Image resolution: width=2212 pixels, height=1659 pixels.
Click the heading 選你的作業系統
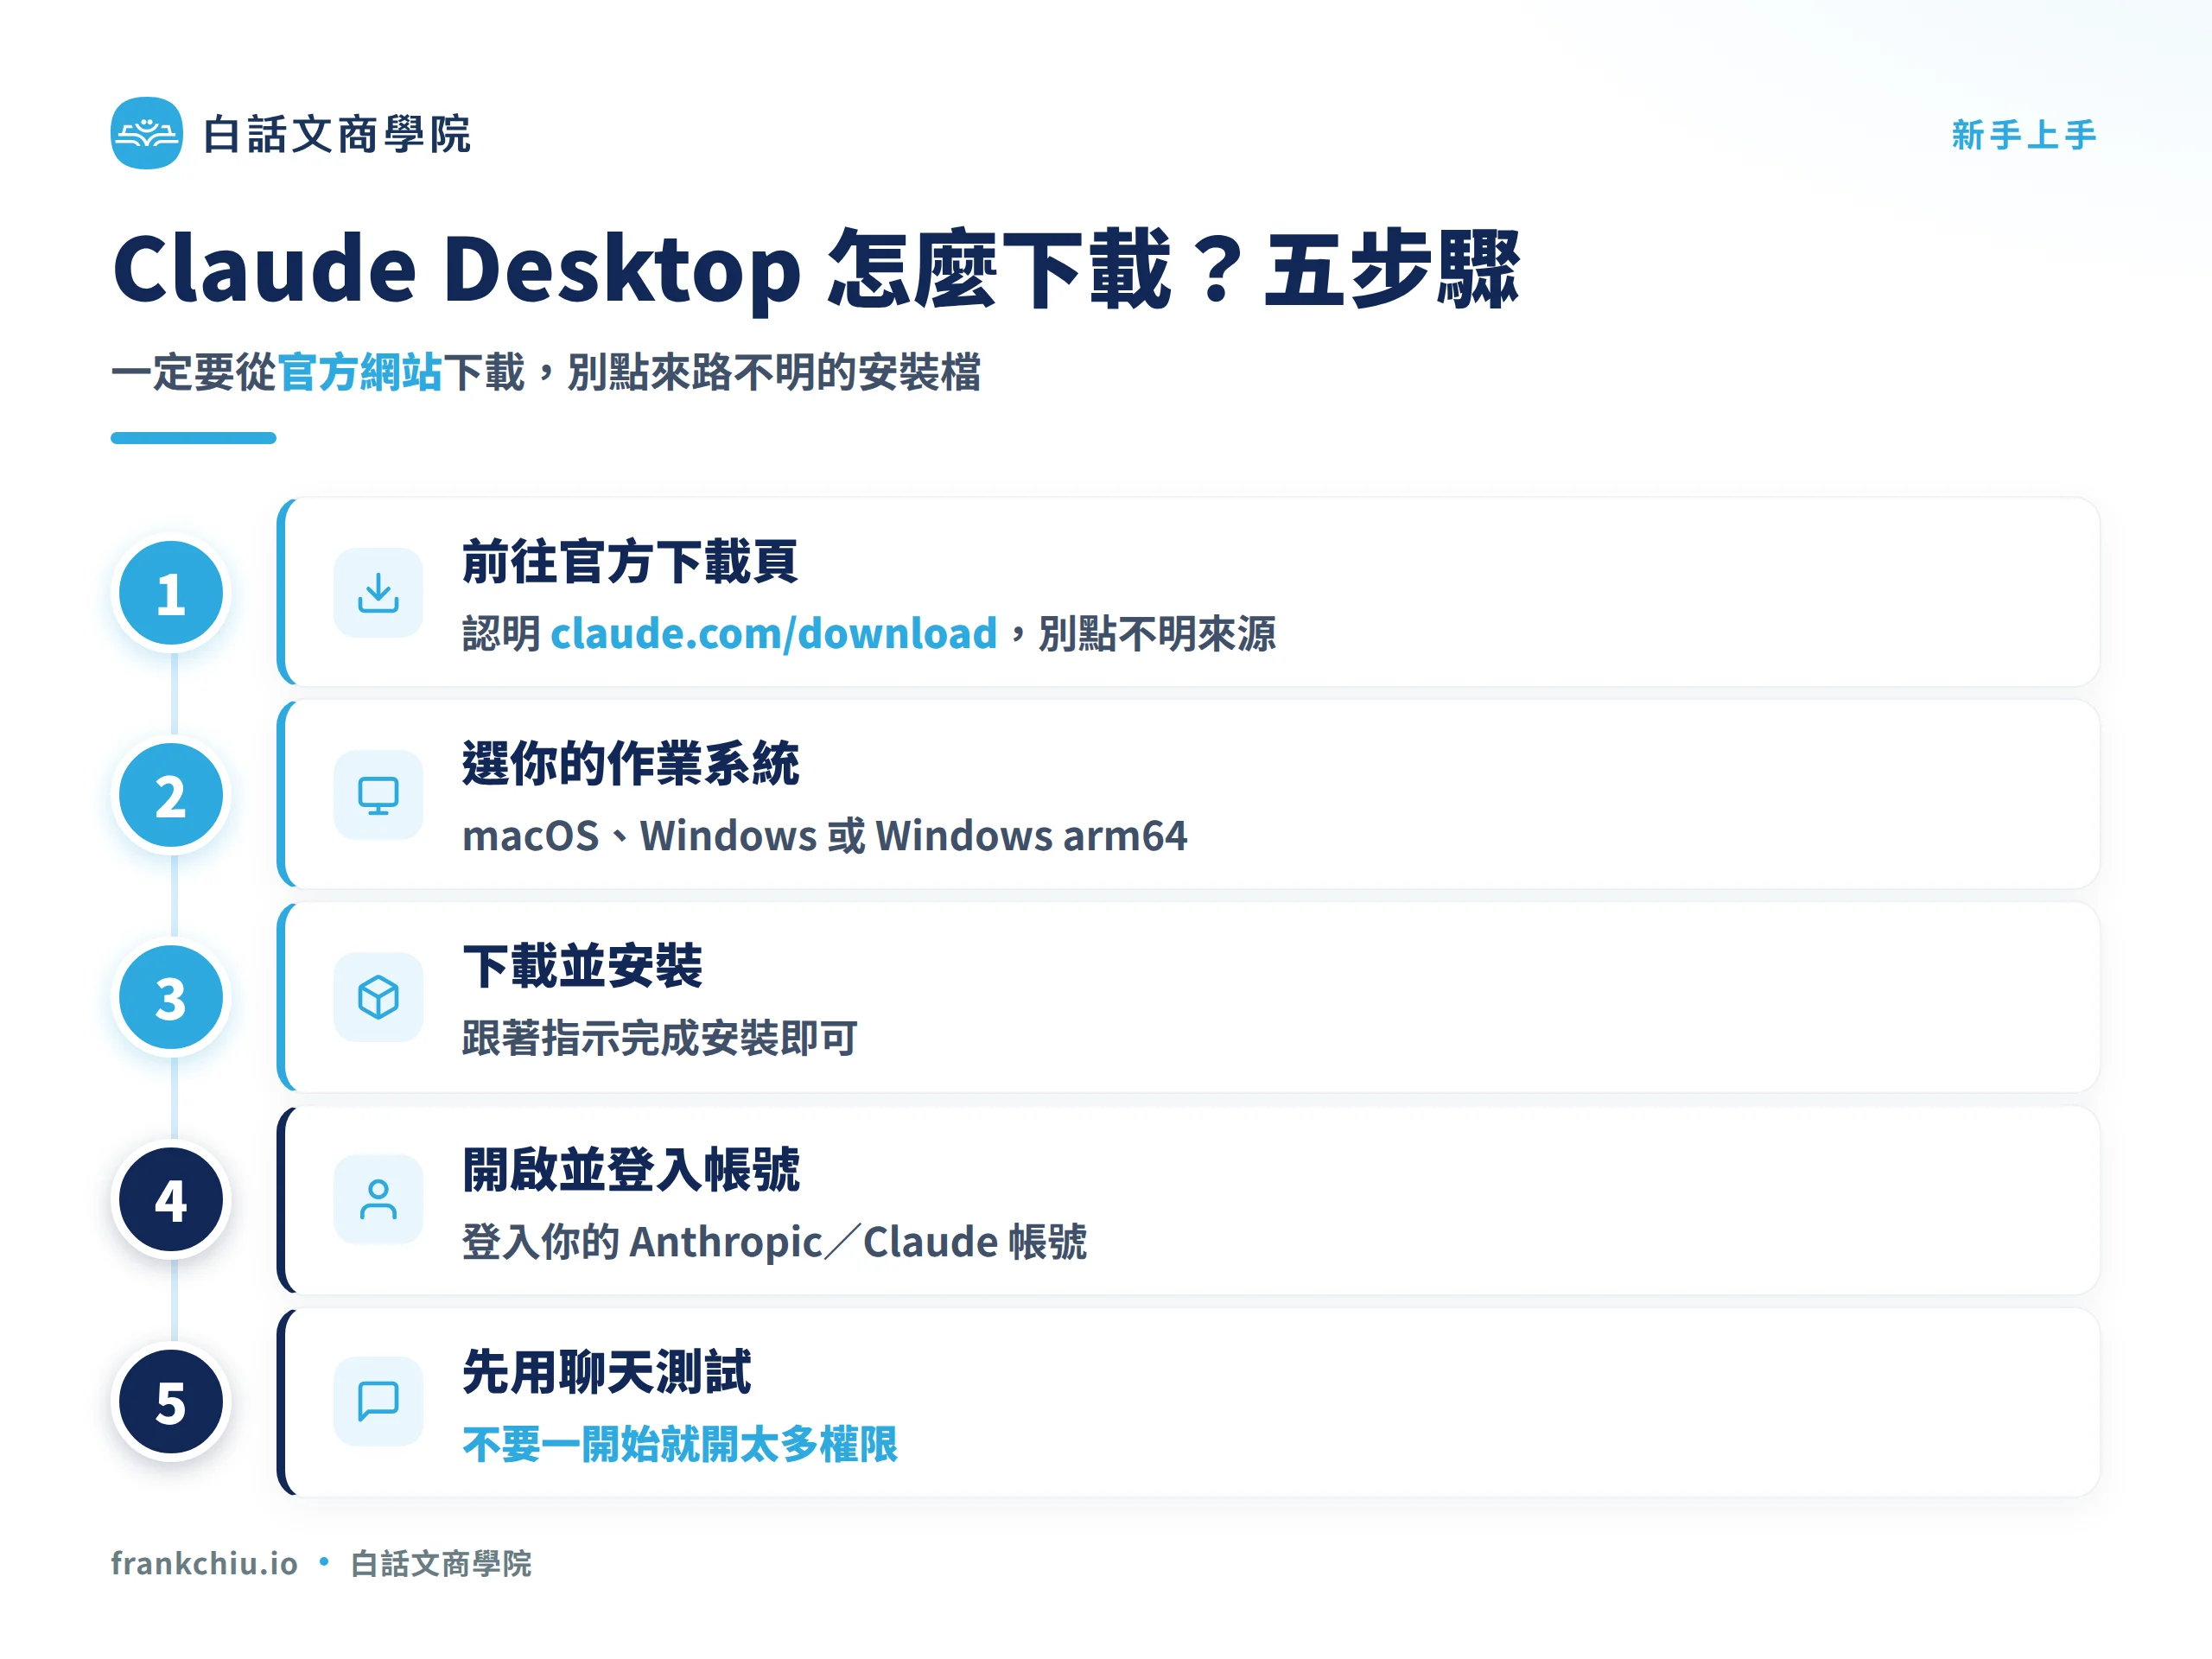[x=630, y=763]
